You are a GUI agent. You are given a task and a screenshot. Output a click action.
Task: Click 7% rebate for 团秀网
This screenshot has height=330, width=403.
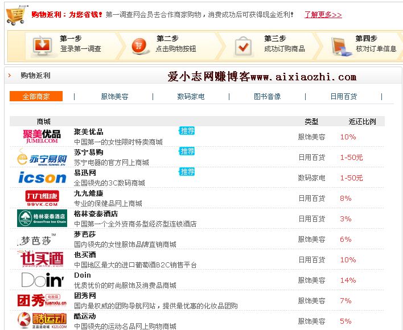pyautogui.click(x=346, y=301)
